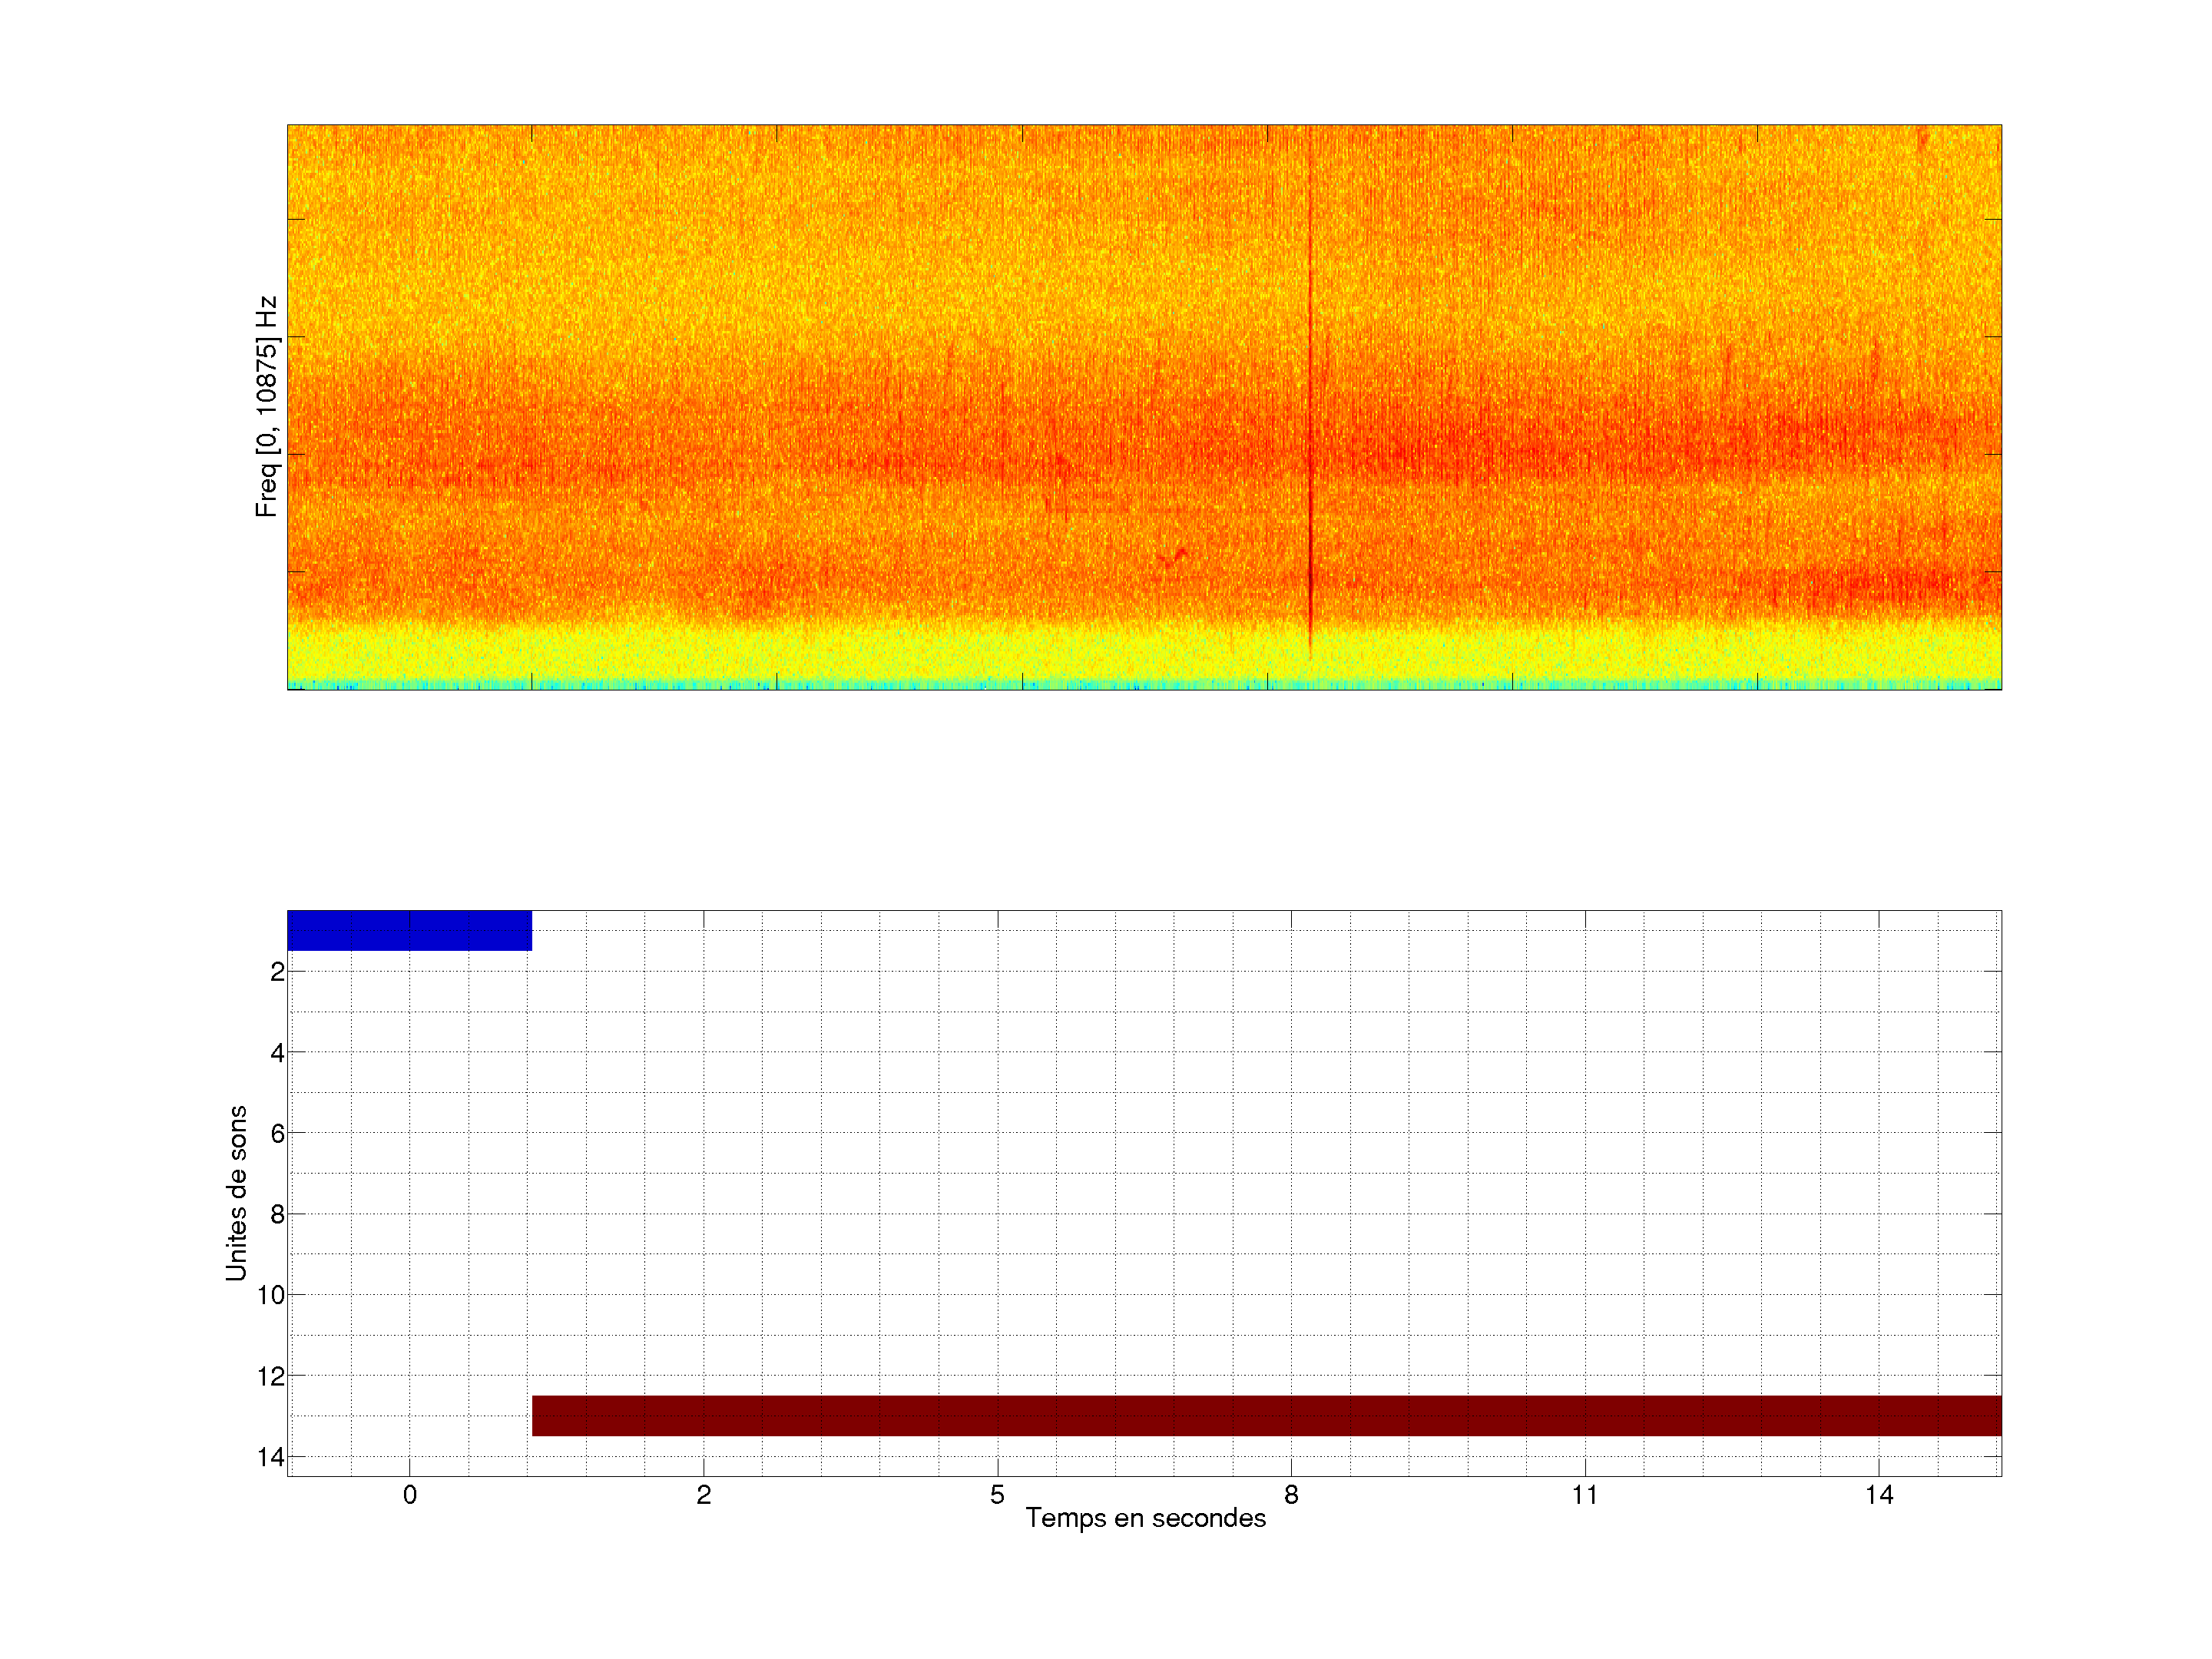This screenshot has width=2212, height=1659.
Task: Click y-axis tick label 2 on lower plot
Action: [277, 972]
